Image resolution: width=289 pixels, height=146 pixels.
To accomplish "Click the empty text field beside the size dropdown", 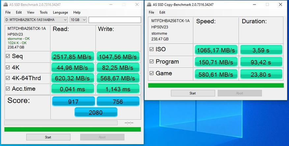I will [x=114, y=20].
